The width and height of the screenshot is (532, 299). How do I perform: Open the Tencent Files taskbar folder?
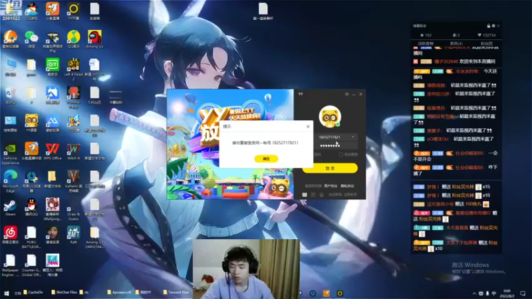click(176, 292)
